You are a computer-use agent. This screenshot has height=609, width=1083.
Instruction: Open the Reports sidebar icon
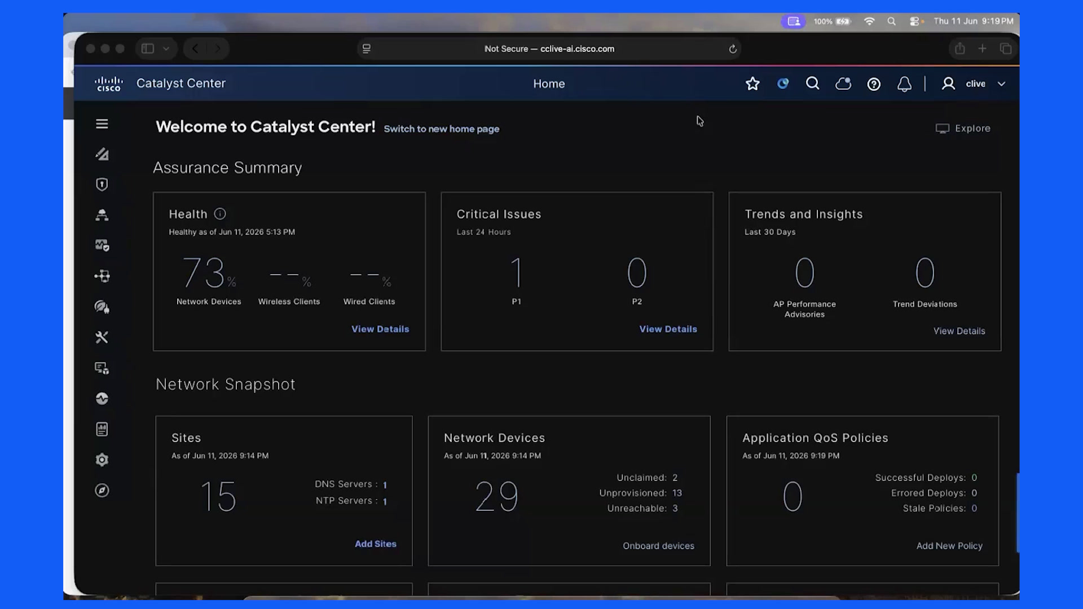102,429
